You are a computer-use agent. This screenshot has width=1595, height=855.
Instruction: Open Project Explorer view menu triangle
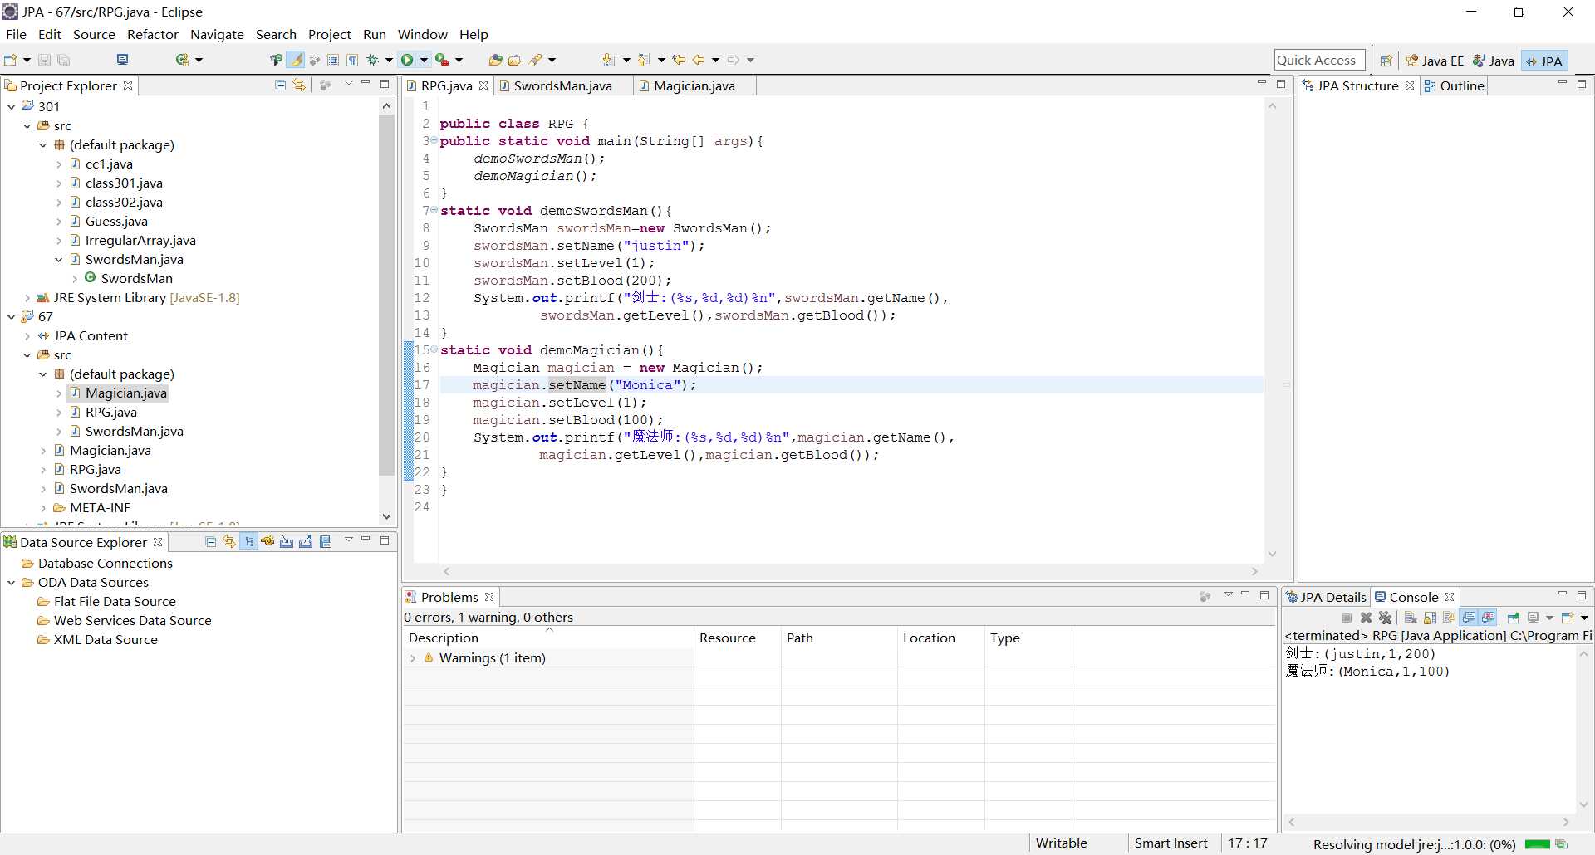(x=349, y=84)
